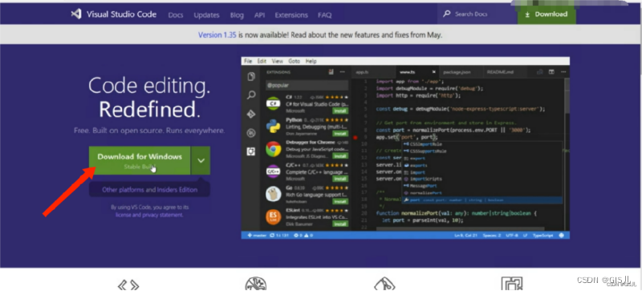Click the search magnifier icon in header
Viewport: 642px width, 291px height.
click(x=447, y=14)
